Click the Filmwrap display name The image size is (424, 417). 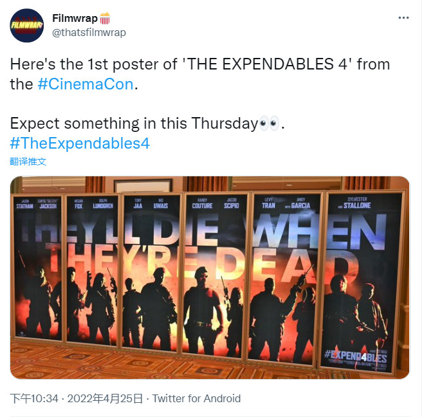coord(75,17)
